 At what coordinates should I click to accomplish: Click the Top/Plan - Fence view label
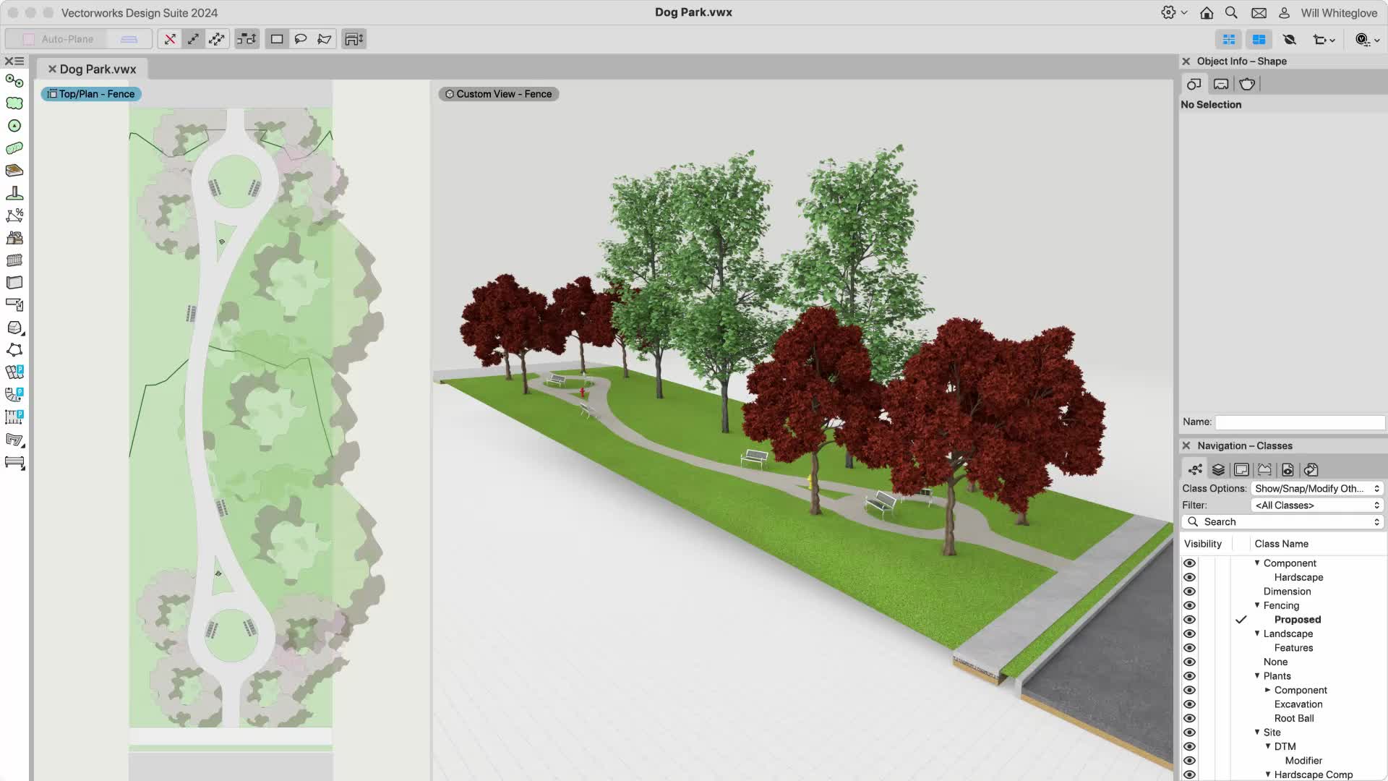[91, 94]
